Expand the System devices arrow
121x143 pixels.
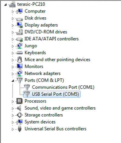click(x=13, y=122)
